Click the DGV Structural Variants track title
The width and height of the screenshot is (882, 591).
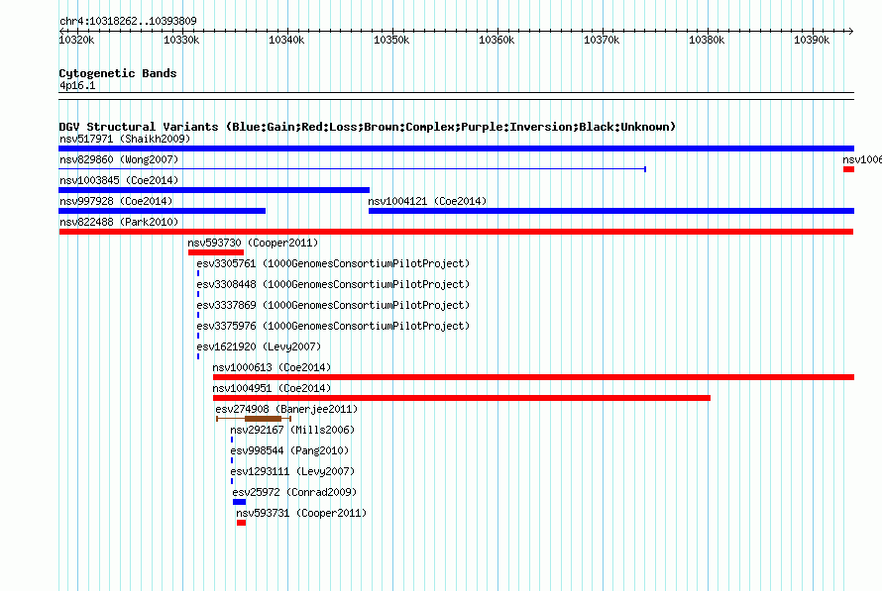pyautogui.click(x=368, y=127)
